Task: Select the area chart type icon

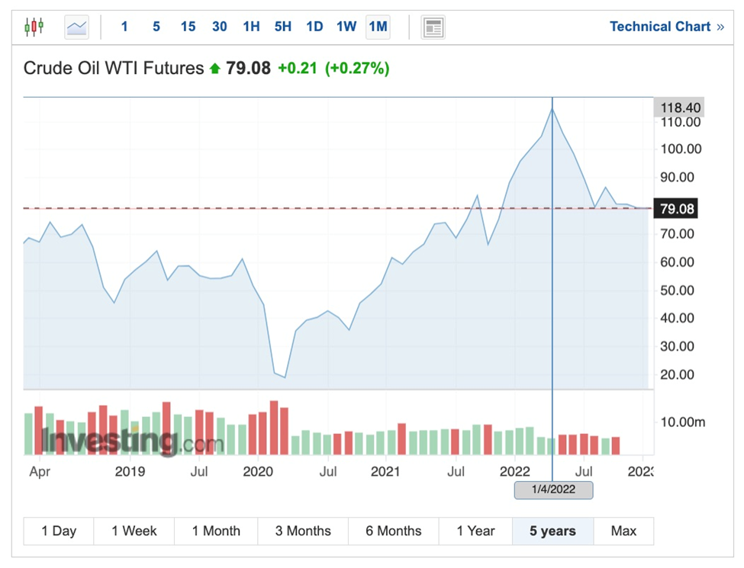Action: click(x=77, y=27)
